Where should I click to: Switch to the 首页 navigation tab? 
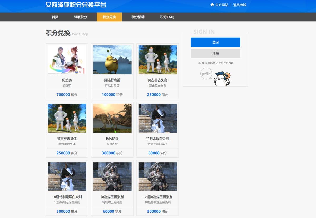pyautogui.click(x=55, y=17)
